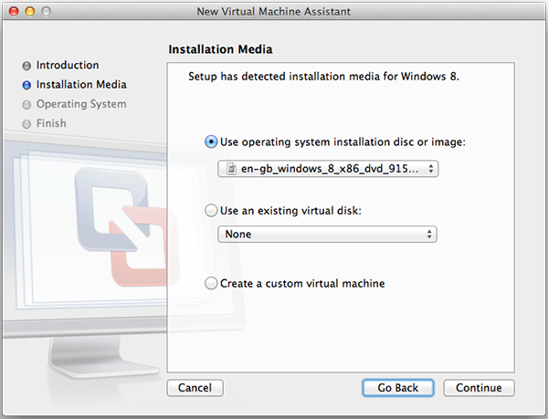548x419 pixels.
Task: Click the 'Setup has detected installation media' message
Action: [323, 77]
